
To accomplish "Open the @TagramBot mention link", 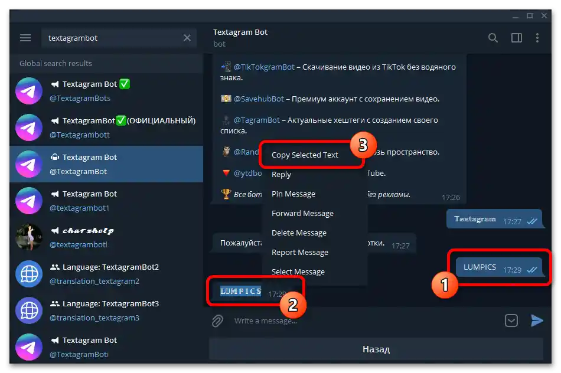I will pos(256,120).
